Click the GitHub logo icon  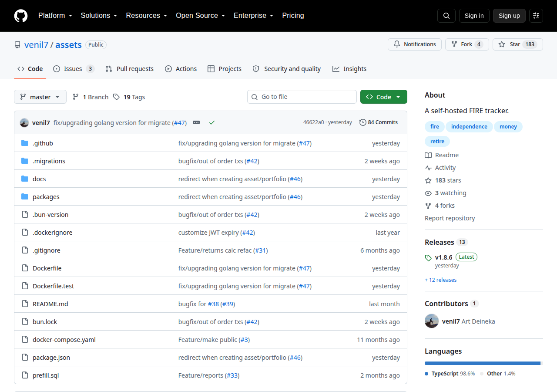click(x=21, y=16)
